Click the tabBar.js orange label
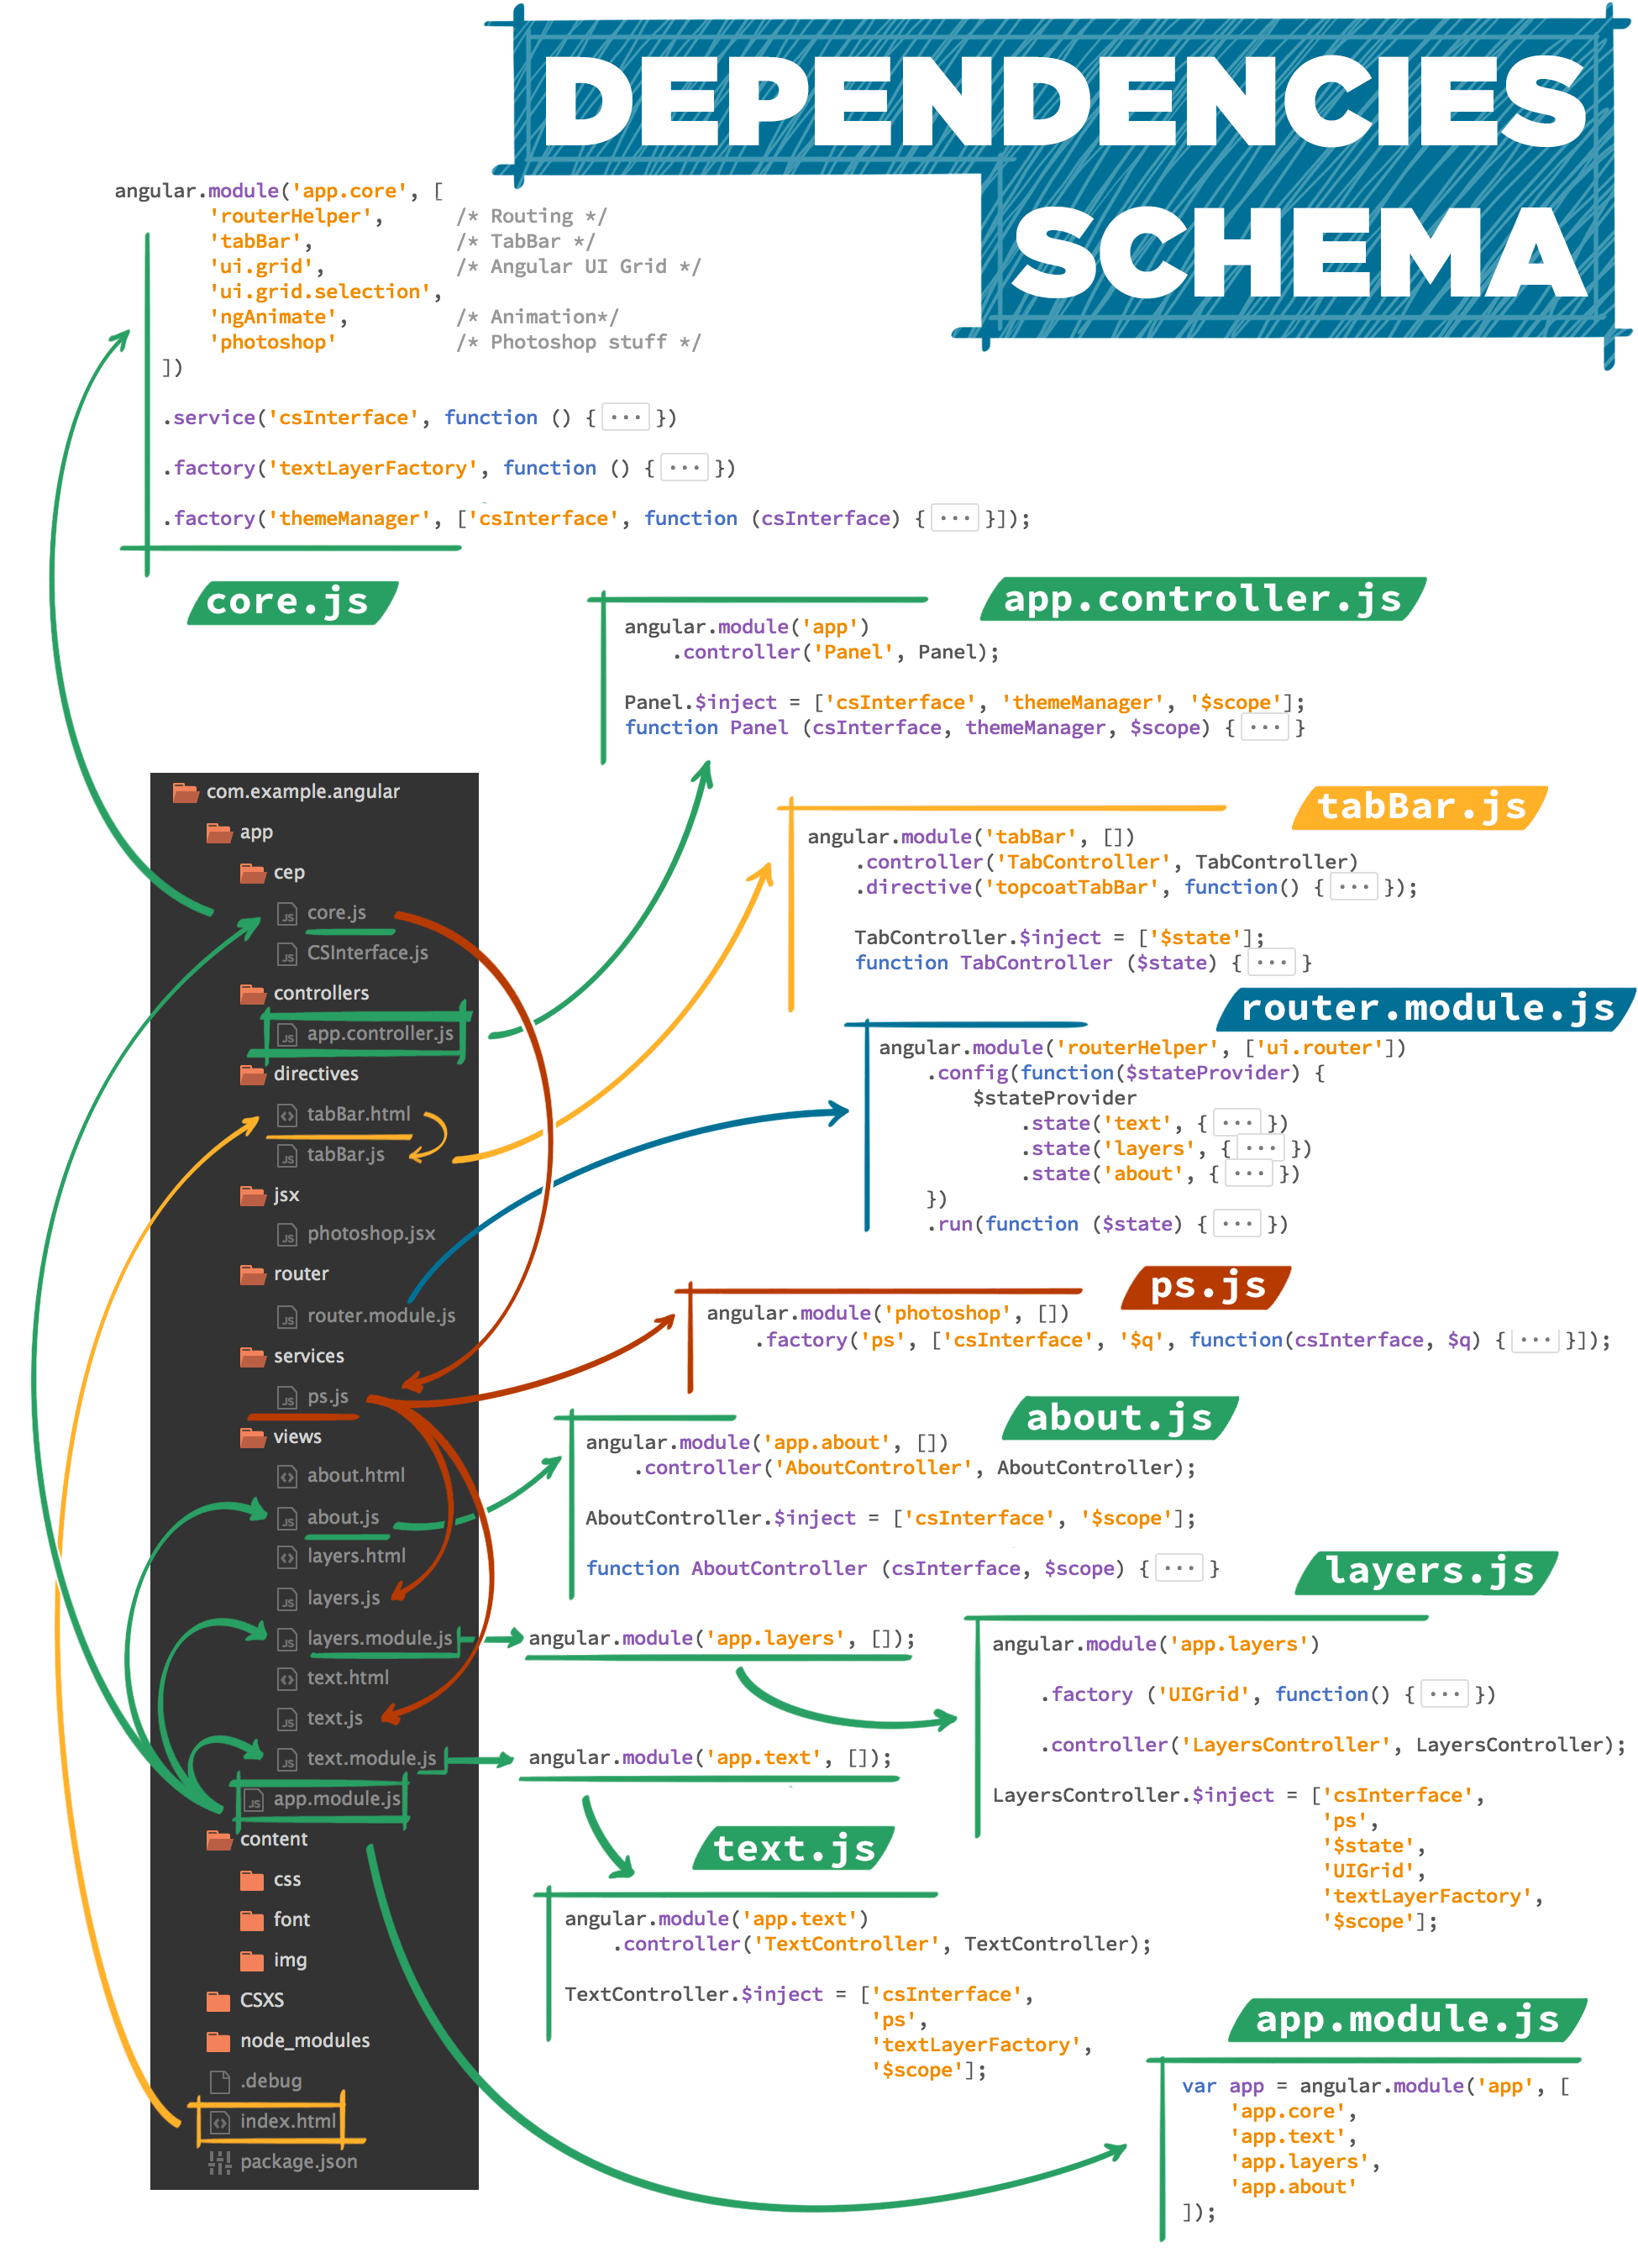1638x2268 pixels. pyautogui.click(x=1420, y=808)
